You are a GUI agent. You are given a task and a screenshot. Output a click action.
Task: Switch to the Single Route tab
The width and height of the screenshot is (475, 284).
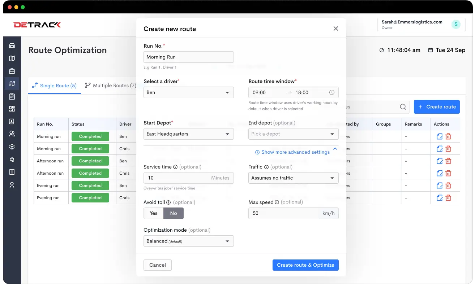(55, 86)
